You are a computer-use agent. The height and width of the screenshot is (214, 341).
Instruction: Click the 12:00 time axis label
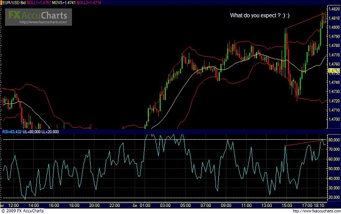(x=14, y=205)
